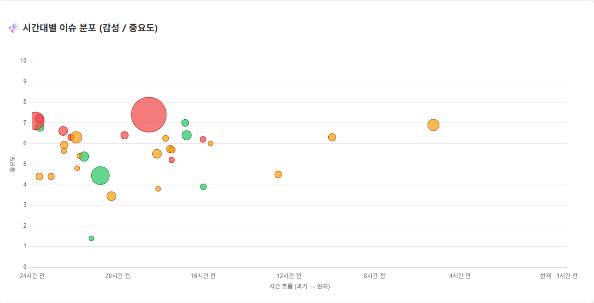The height and width of the screenshot is (303, 594).
Task: Click the x-axis title "시간 흐름 (과거 → 현재)"
Action: click(x=299, y=287)
